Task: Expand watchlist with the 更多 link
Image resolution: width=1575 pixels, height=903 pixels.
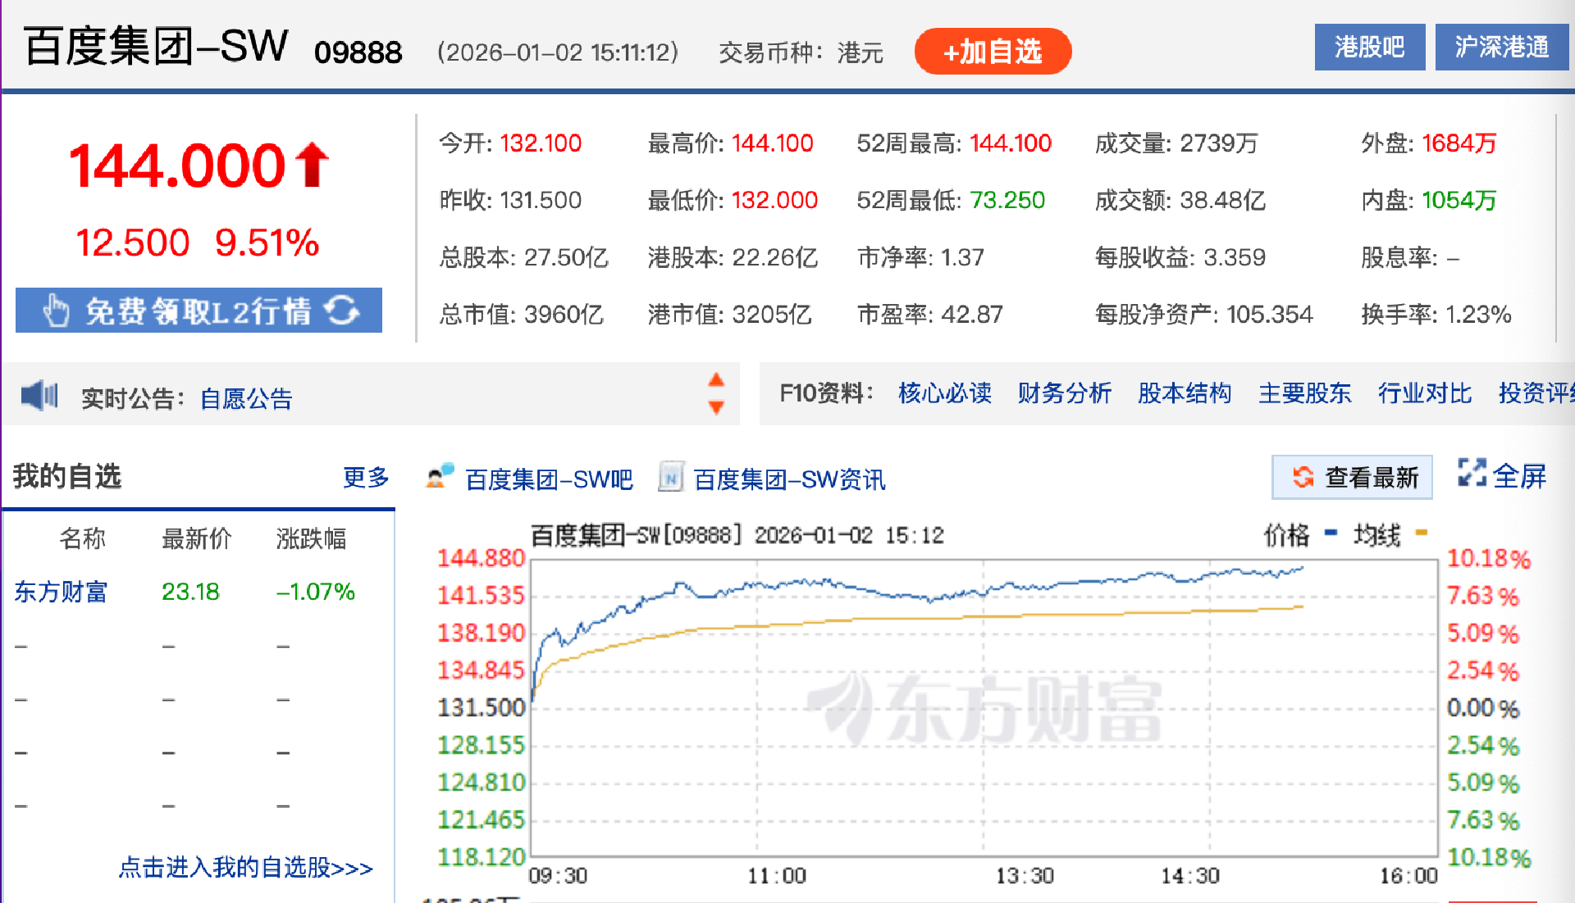Action: (x=366, y=477)
